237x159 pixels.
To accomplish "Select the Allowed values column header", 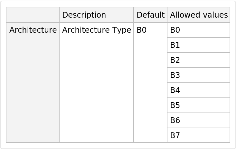I will pyautogui.click(x=199, y=15).
